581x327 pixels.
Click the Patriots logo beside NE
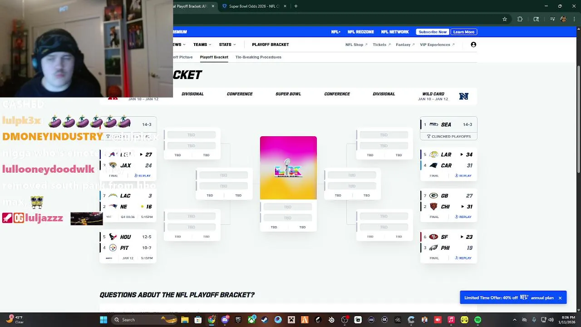(113, 207)
